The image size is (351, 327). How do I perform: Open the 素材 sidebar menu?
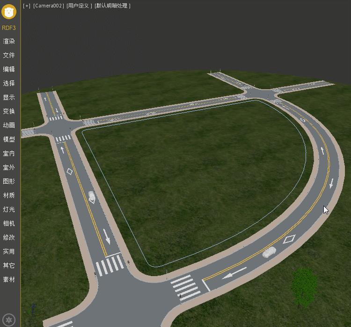pos(9,280)
